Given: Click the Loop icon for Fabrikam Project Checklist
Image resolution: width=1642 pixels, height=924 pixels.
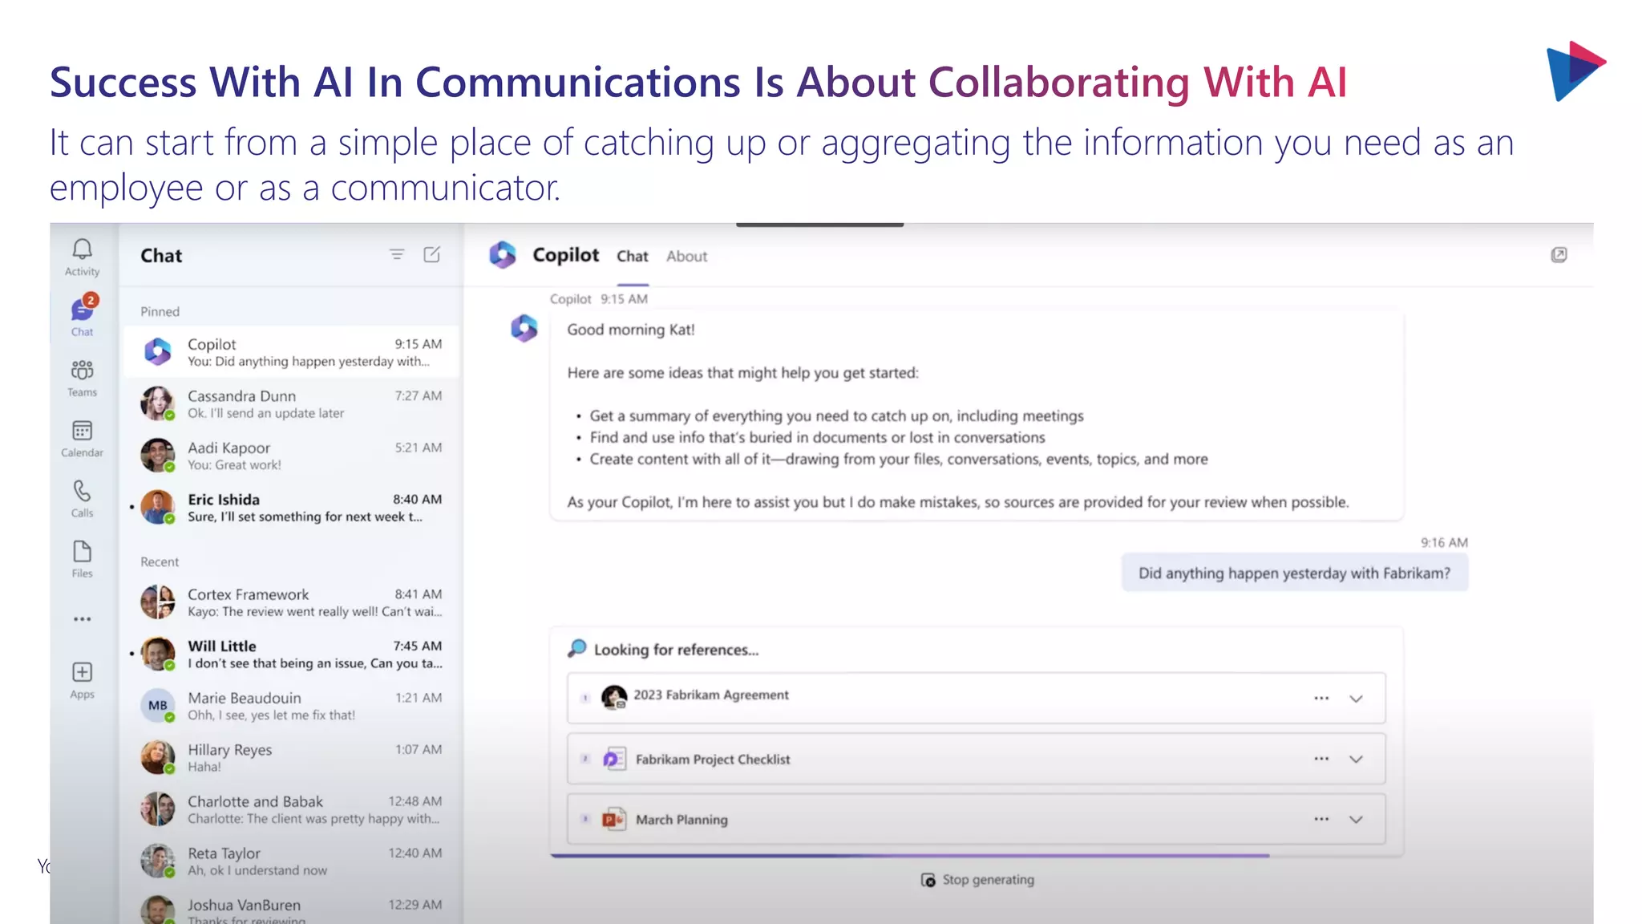Looking at the screenshot, I should pos(614,759).
